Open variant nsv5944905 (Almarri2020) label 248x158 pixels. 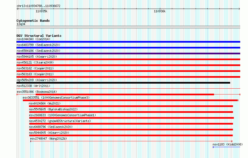[x=49, y=133]
